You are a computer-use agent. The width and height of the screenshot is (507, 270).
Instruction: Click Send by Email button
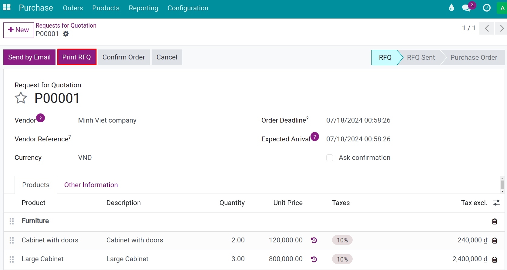pos(29,57)
